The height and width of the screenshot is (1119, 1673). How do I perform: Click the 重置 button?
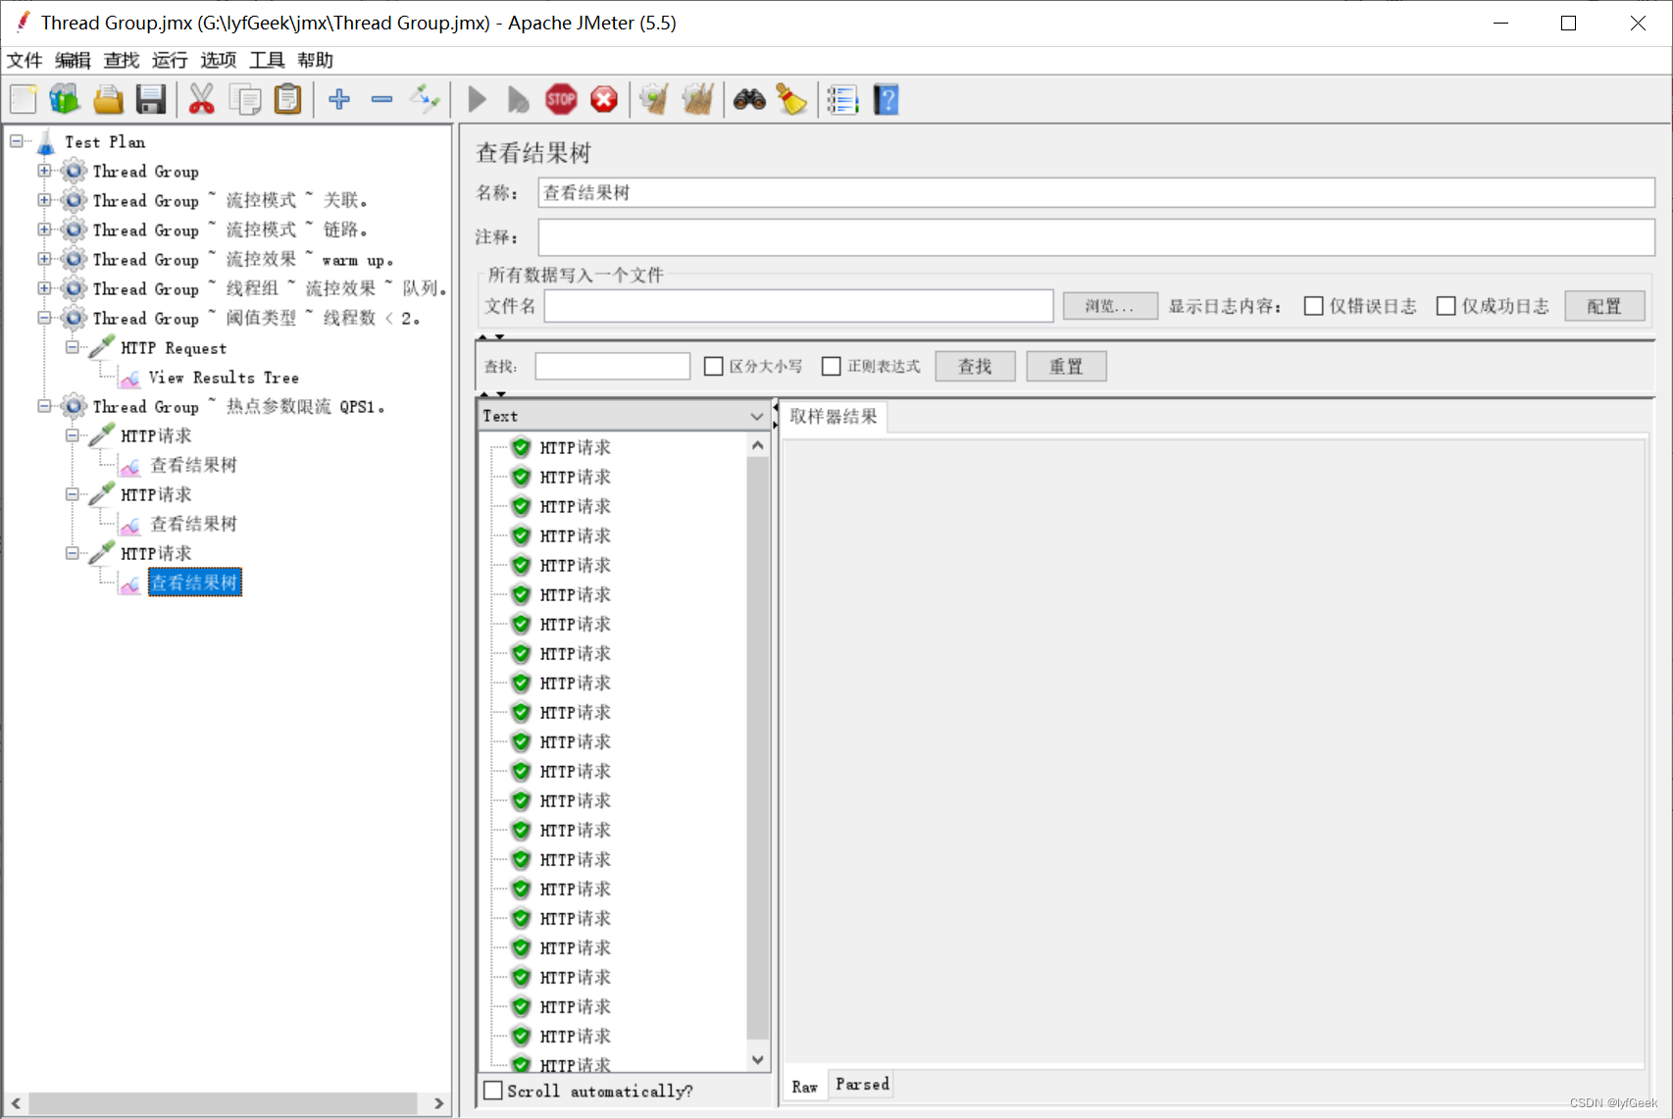pyautogui.click(x=1066, y=366)
